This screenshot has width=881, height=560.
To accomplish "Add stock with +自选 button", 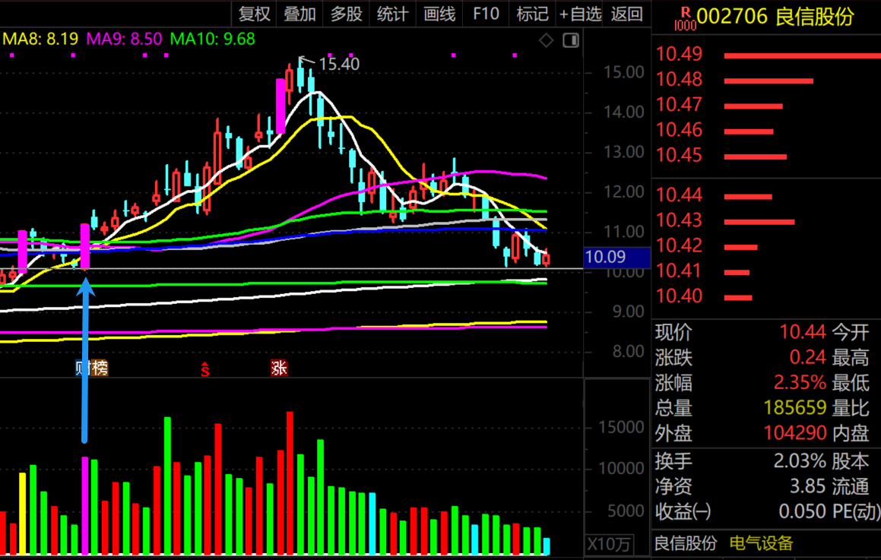I will tap(580, 14).
